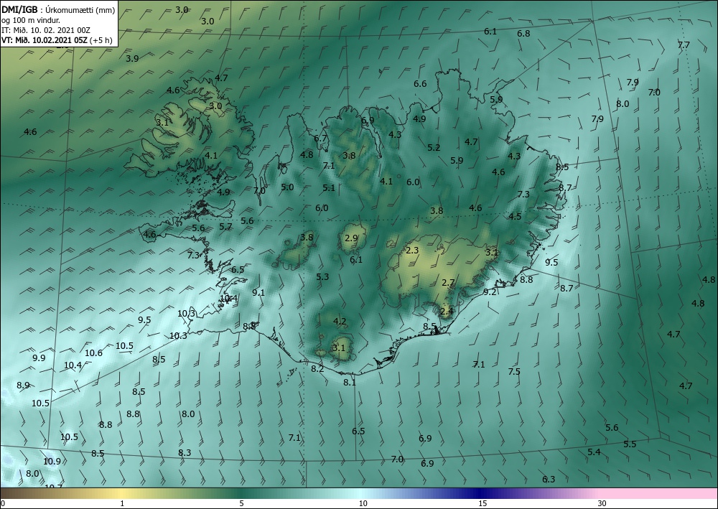This screenshot has height=509, width=718.
Task: Pick the '6.7' reading on the map
Action: point(320,139)
